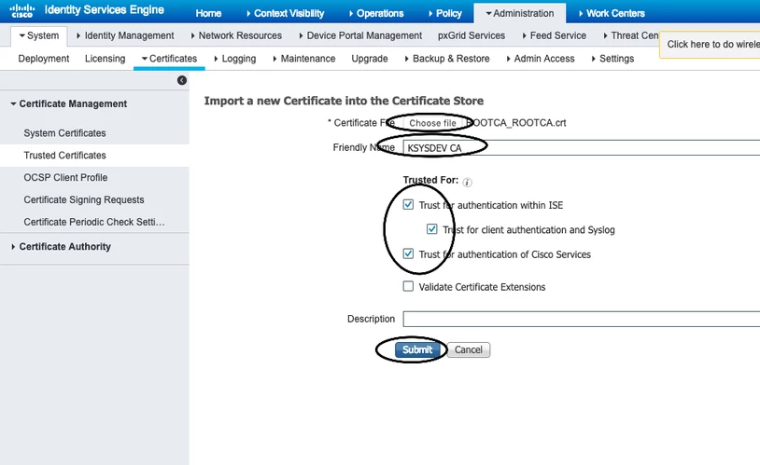Toggle Trust for authentication within ISE
The image size is (760, 465).
point(408,205)
